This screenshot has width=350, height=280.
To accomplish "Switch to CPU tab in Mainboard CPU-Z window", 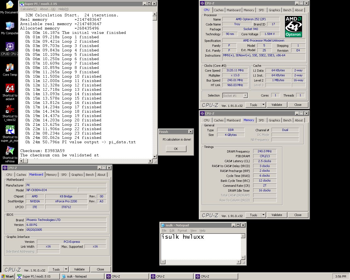I will (x=9, y=175).
